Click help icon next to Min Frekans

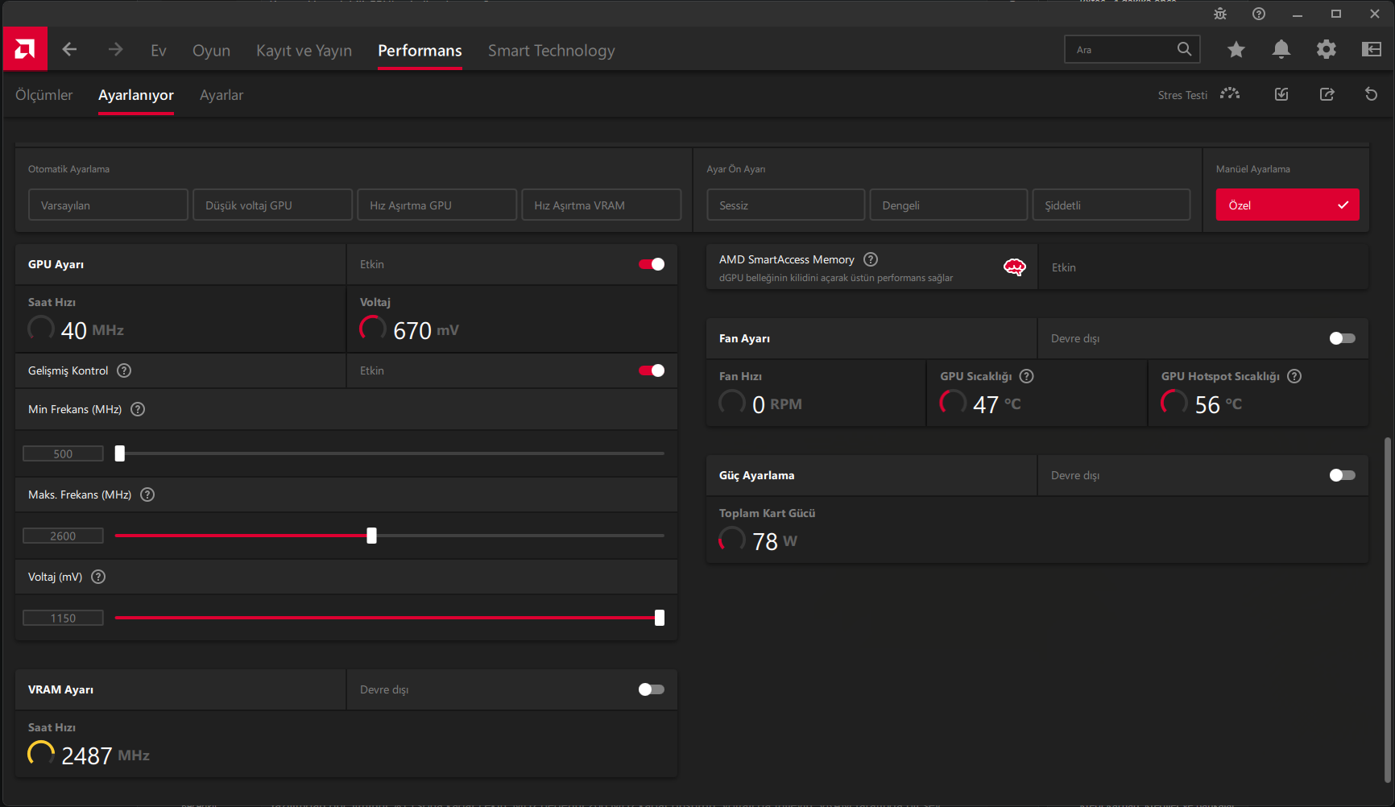[x=138, y=409]
